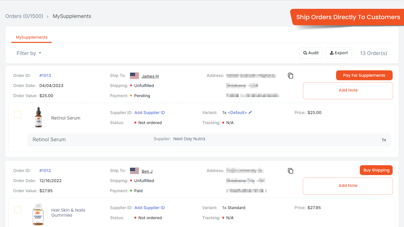Click Pay For Supplements button

click(364, 75)
